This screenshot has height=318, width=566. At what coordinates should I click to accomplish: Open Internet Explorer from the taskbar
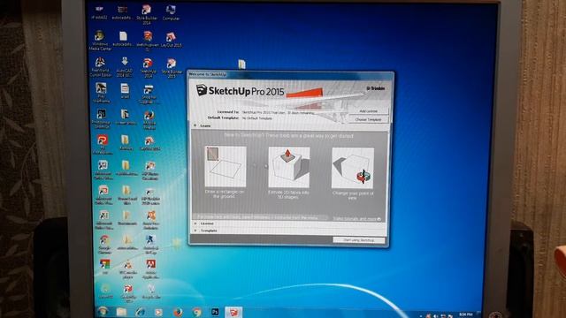coord(140,312)
